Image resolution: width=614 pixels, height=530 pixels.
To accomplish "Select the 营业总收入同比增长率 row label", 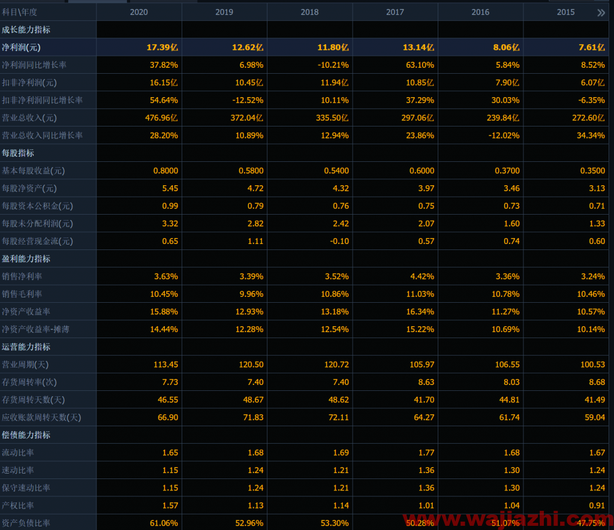I will [x=43, y=135].
